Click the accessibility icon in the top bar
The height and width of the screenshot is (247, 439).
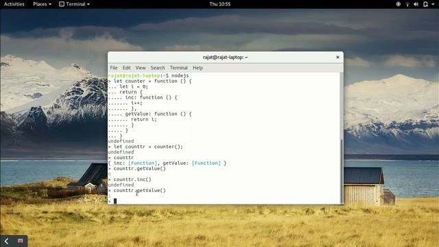coord(398,4)
